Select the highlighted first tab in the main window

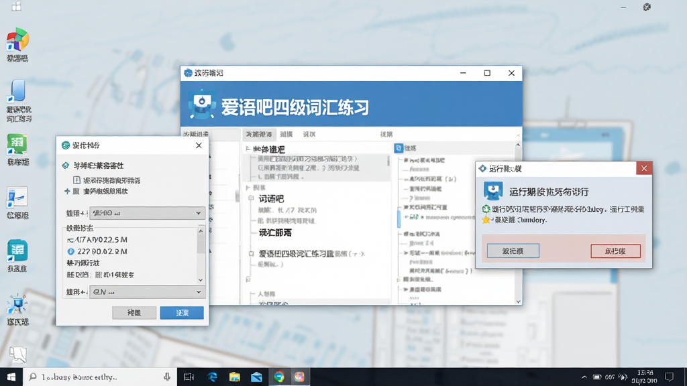point(259,134)
